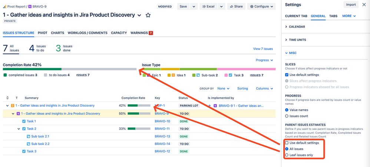Image resolution: width=370 pixels, height=167 pixels.
Task: Collapse the BRAVO-9 epic row
Action: click(13, 114)
